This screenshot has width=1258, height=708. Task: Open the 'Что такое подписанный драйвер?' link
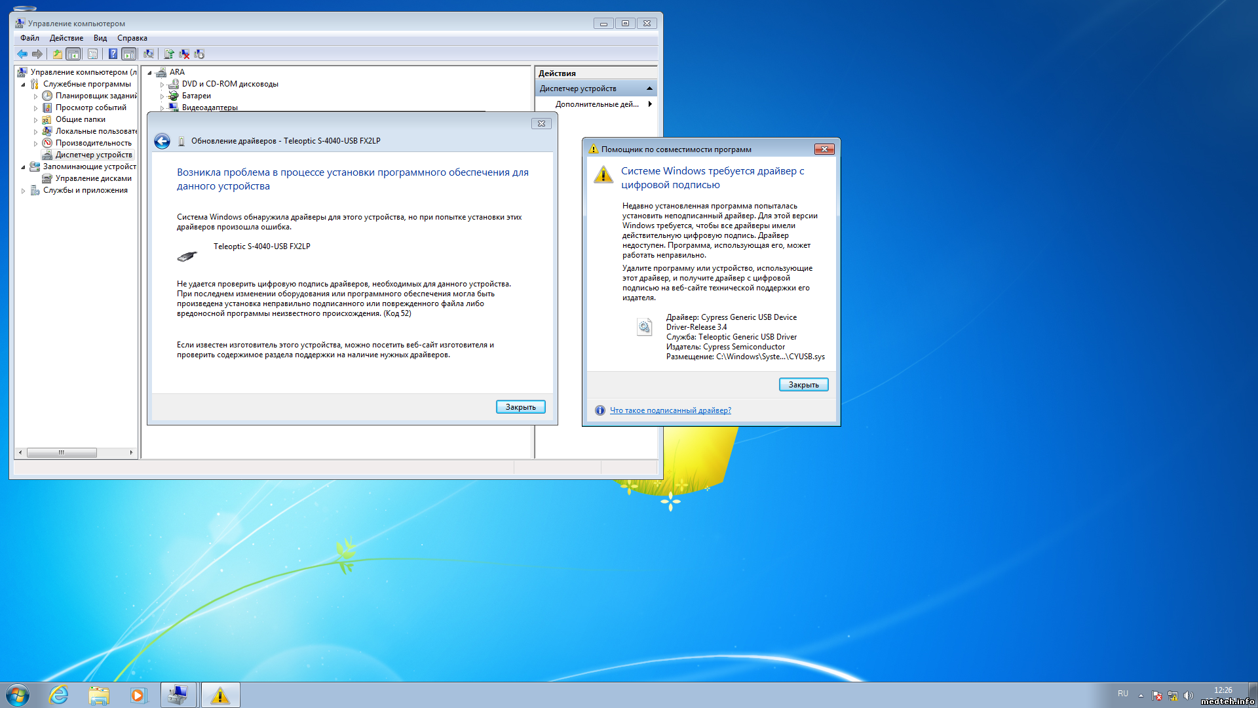[x=670, y=410]
